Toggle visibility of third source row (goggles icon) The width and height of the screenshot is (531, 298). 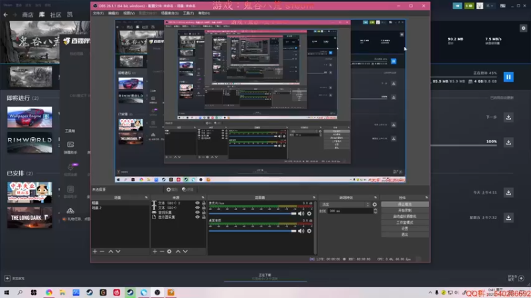pyautogui.click(x=197, y=213)
